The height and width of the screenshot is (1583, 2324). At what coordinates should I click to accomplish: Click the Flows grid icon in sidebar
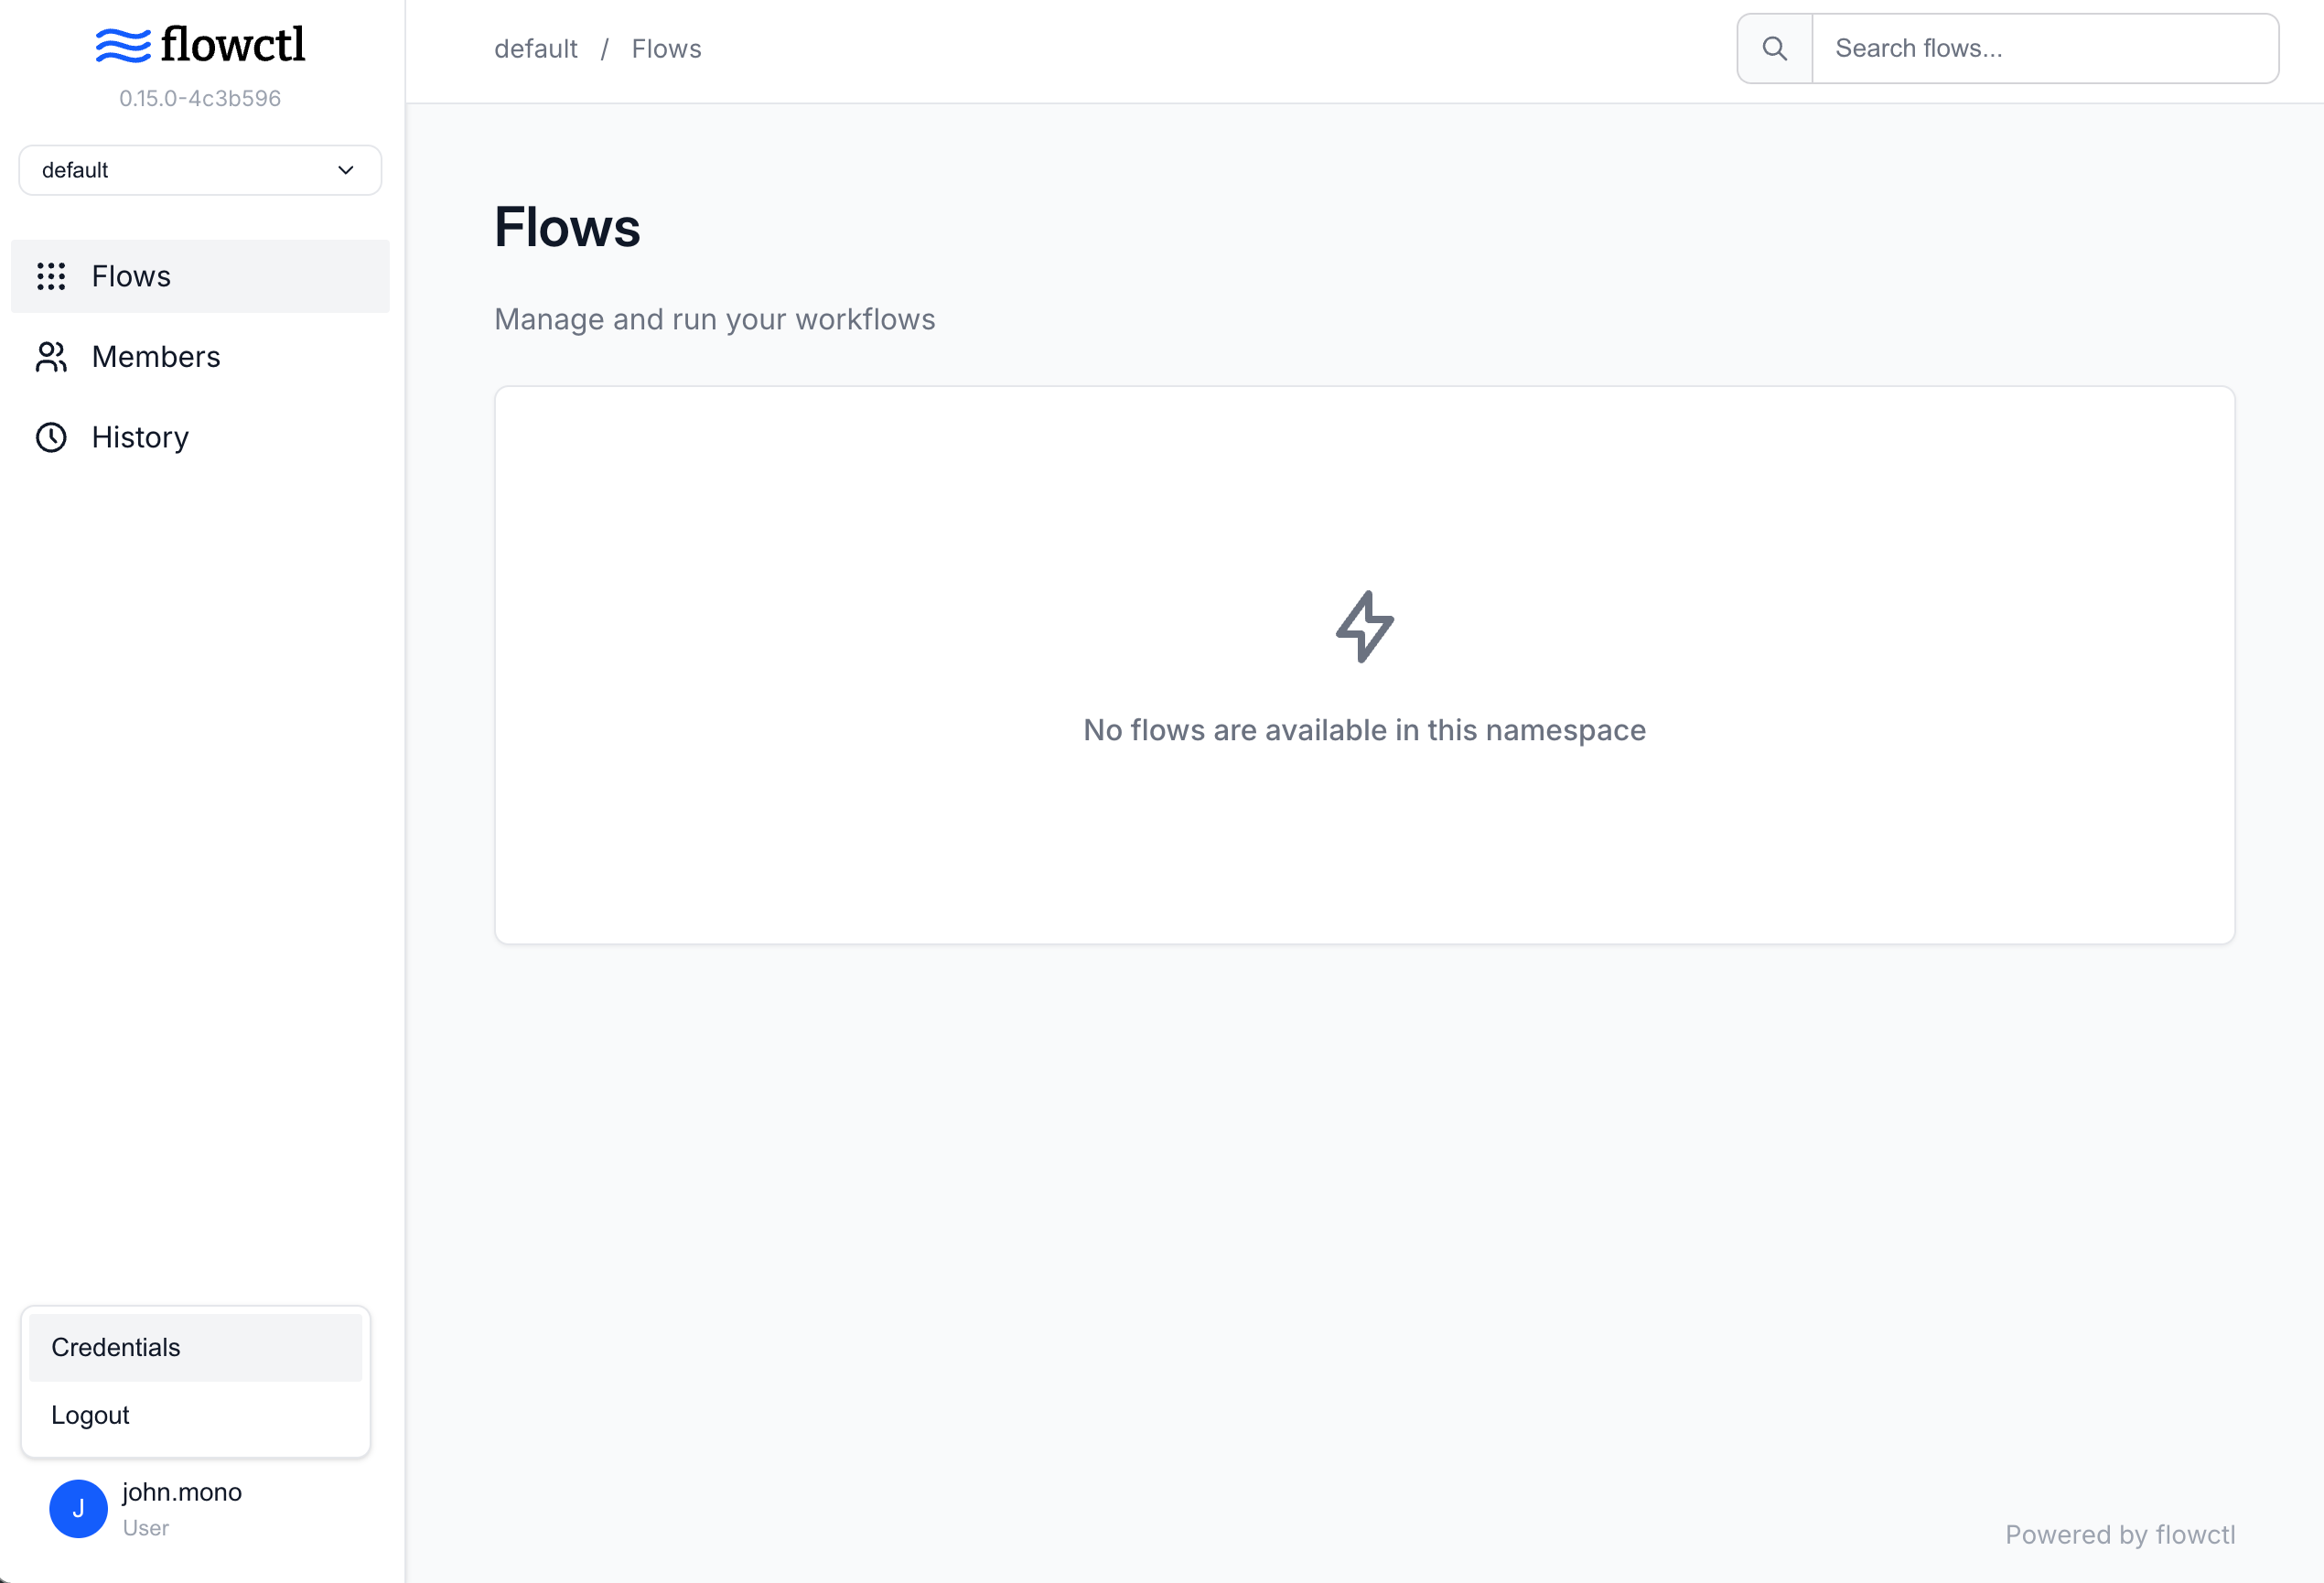(51, 276)
